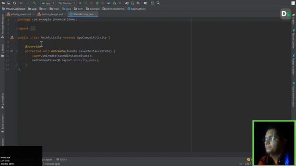
Task: Click the Save All toolbar icon
Action: click(9, 3)
